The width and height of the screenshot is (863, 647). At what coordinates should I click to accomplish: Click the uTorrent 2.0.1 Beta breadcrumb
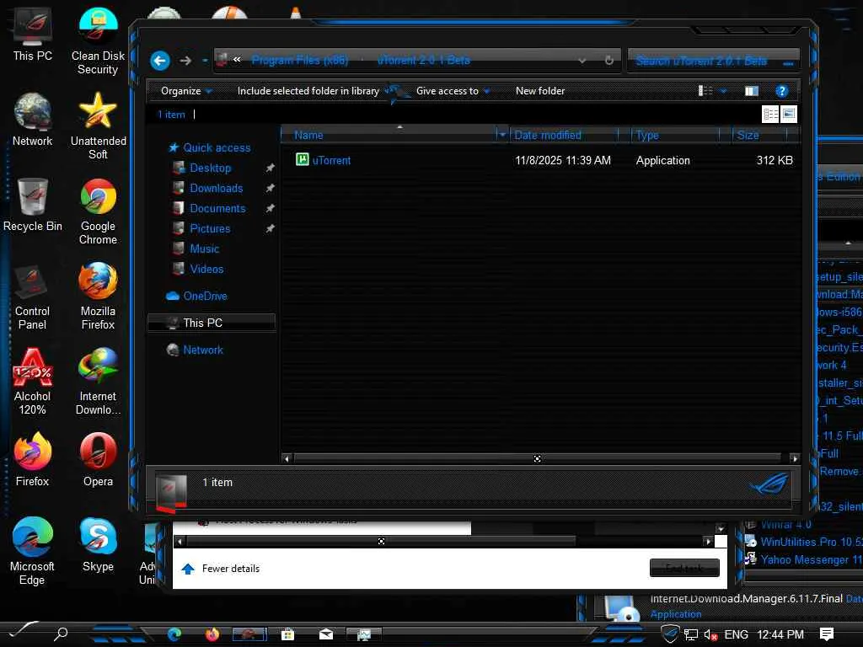[x=423, y=60]
